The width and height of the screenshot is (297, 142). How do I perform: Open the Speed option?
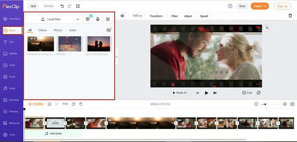204,16
